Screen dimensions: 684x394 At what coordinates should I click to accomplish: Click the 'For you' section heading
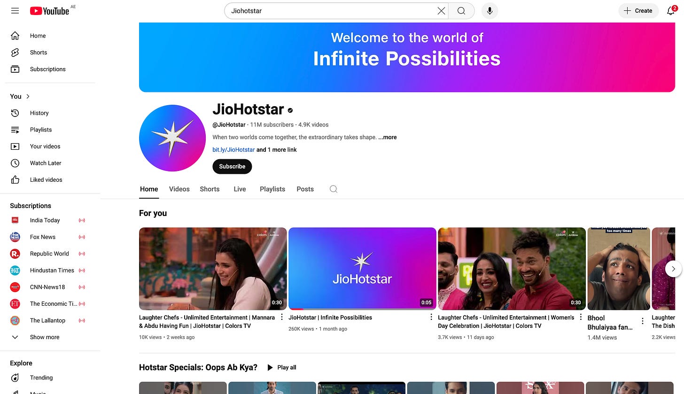[x=153, y=213]
